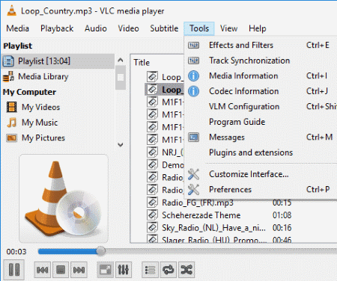
Task: Click the Effects and Filters equalizer icon
Action: tap(193, 45)
